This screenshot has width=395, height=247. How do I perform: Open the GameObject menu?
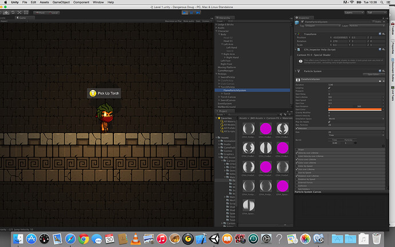coord(61,2)
